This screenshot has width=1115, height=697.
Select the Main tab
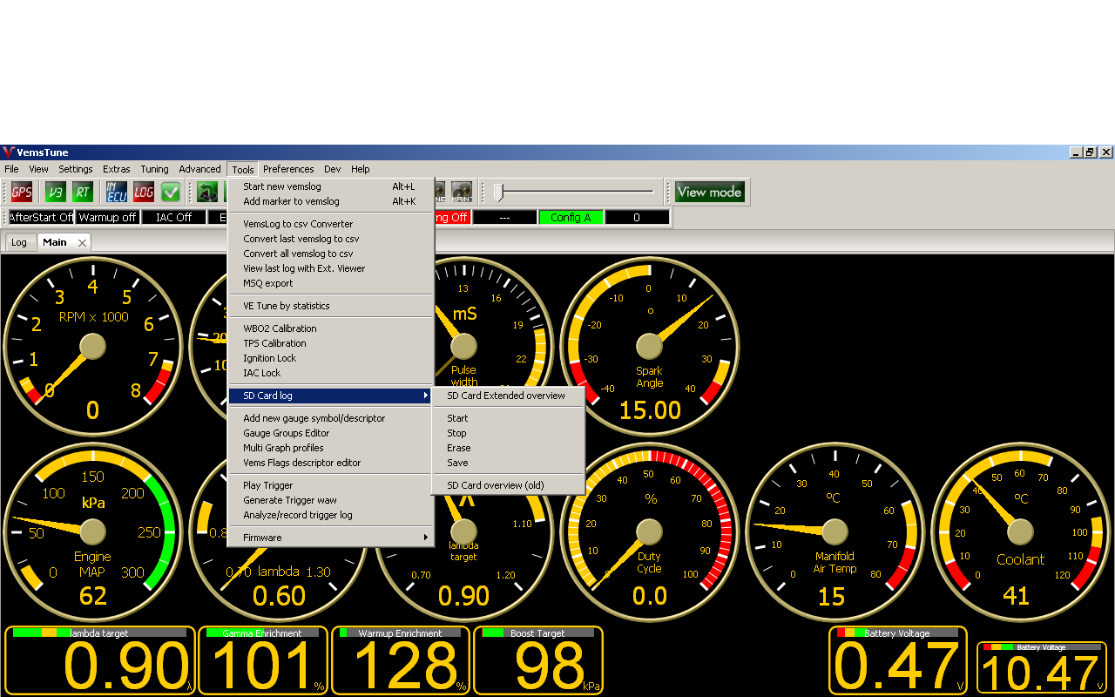[55, 242]
